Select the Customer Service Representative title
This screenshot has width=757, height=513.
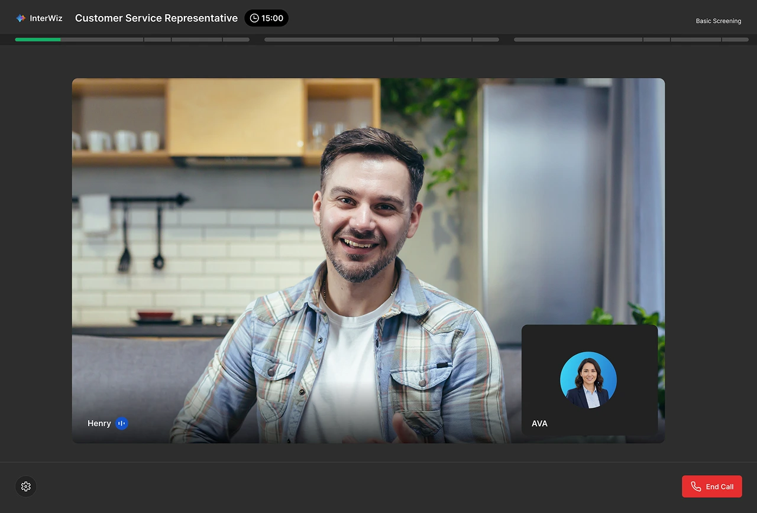click(x=156, y=18)
